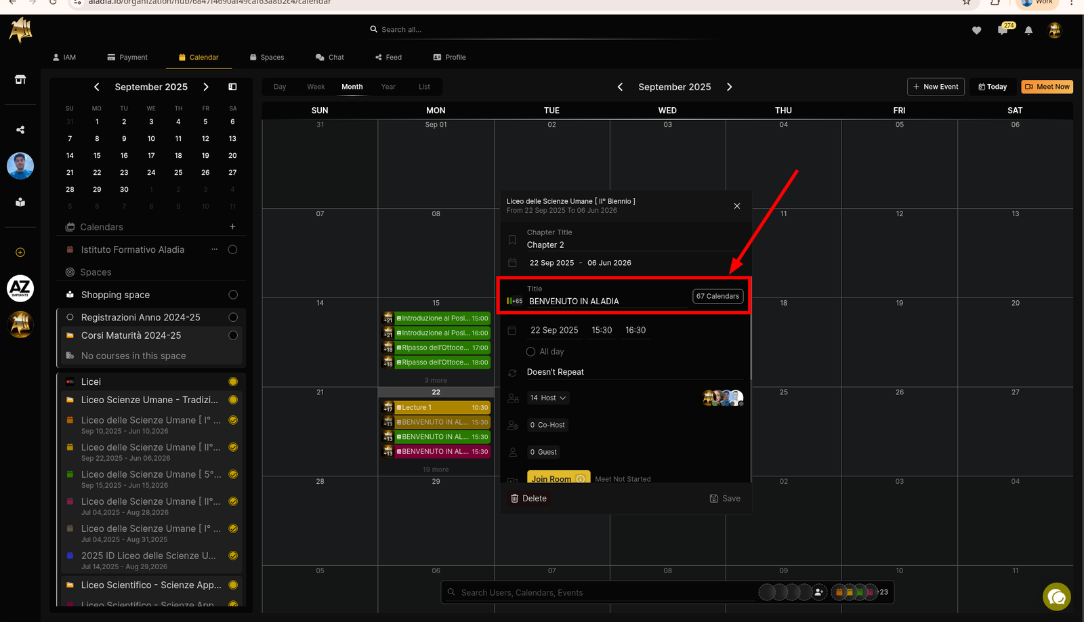
Task: Click the share icon in the left rail
Action: [x=20, y=129]
